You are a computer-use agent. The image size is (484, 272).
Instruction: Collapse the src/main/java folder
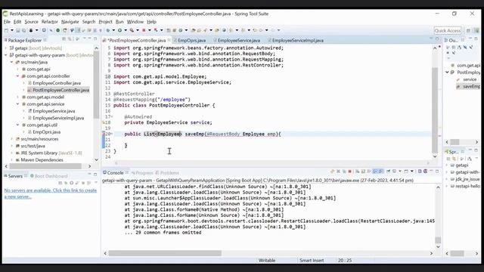pyautogui.click(x=12, y=62)
